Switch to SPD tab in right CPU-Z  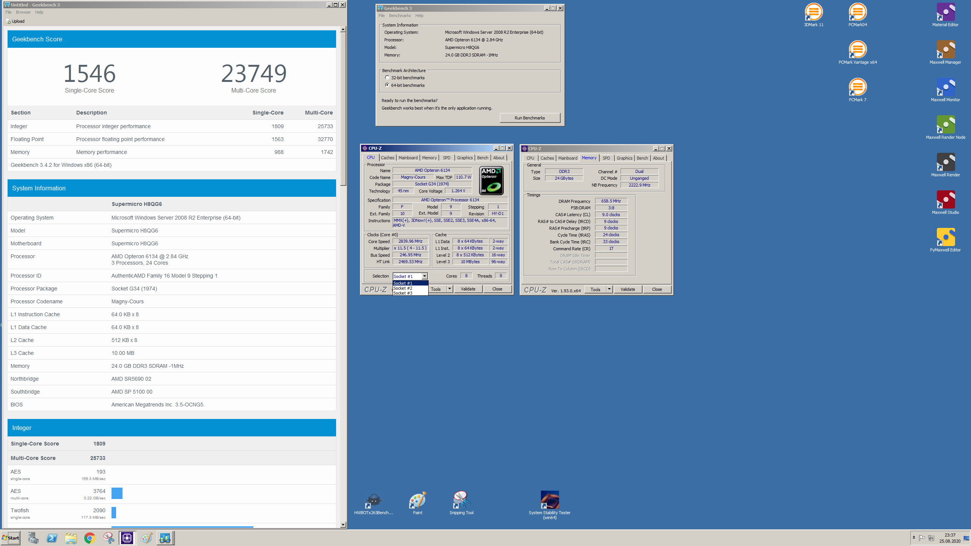606,158
